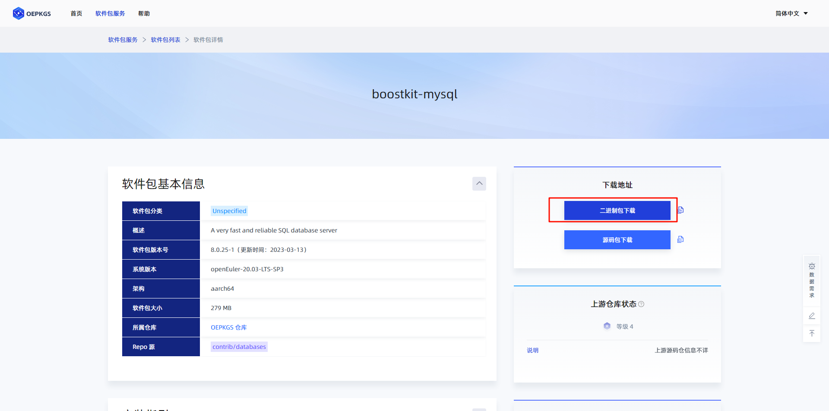Screen dimensions: 829x411
Task: Click the 软件包详情 breadcrumb text
Action: 208,40
